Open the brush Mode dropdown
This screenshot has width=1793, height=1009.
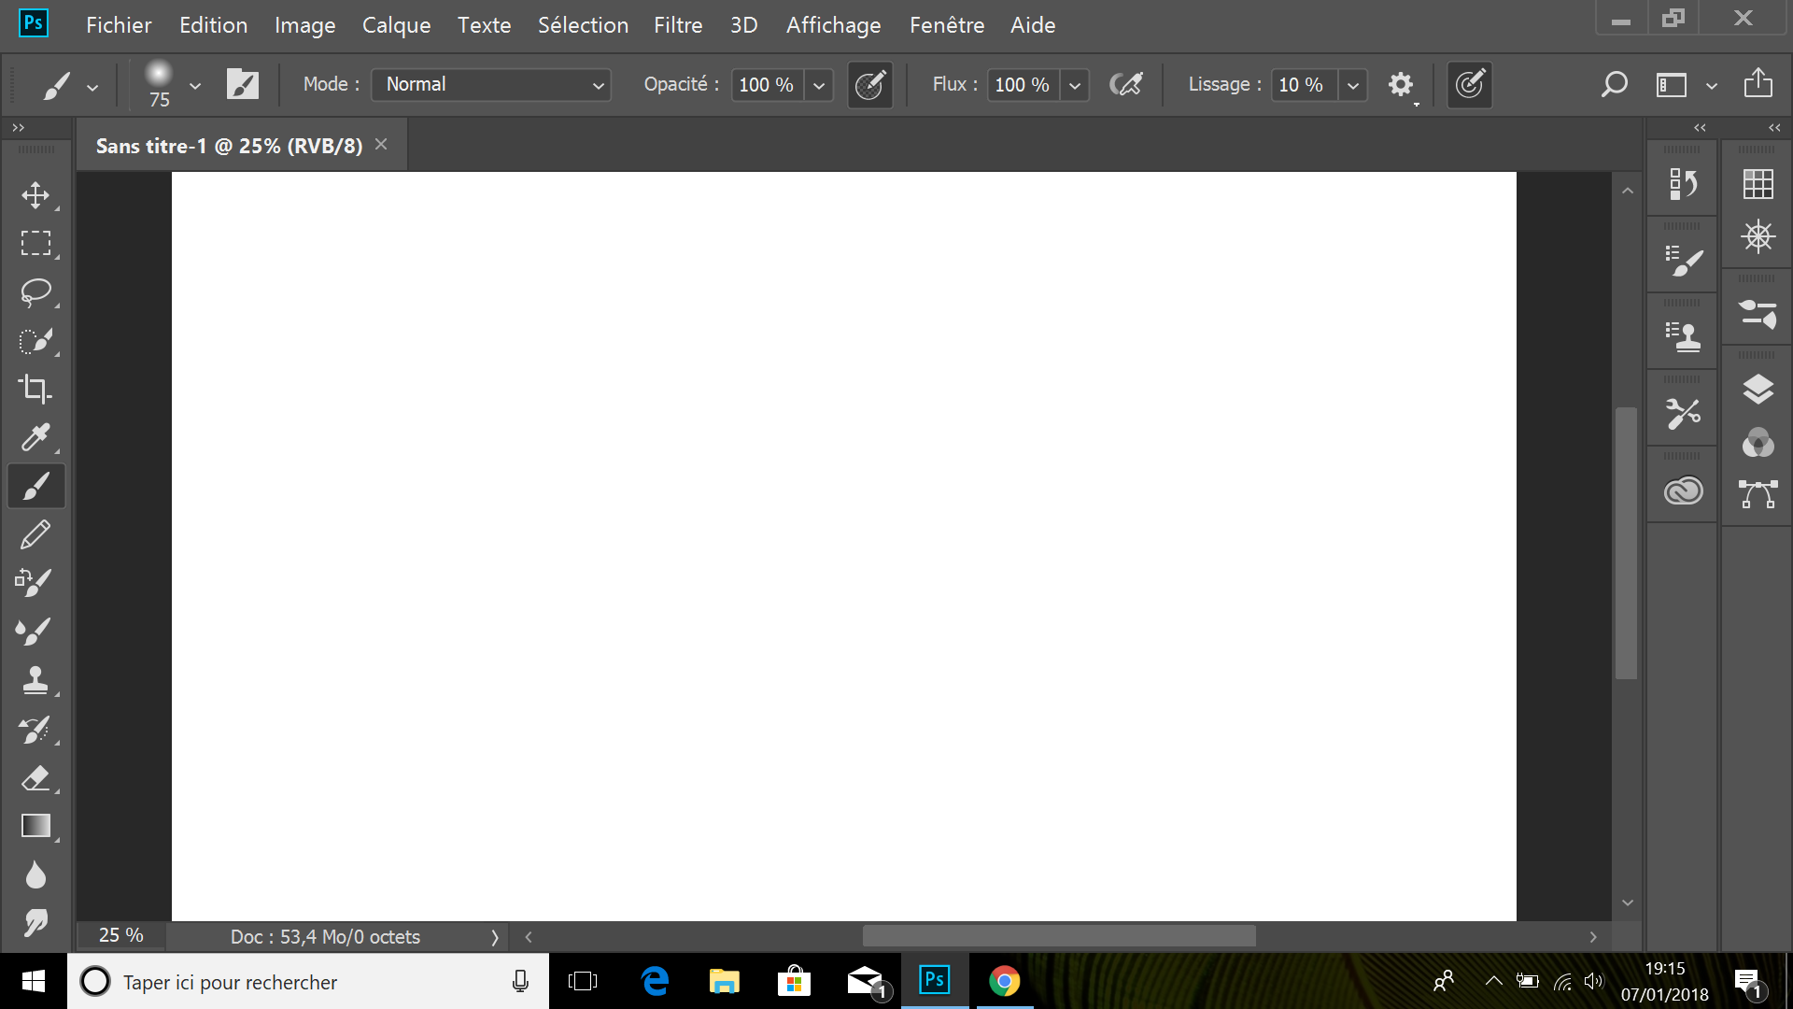click(x=491, y=85)
